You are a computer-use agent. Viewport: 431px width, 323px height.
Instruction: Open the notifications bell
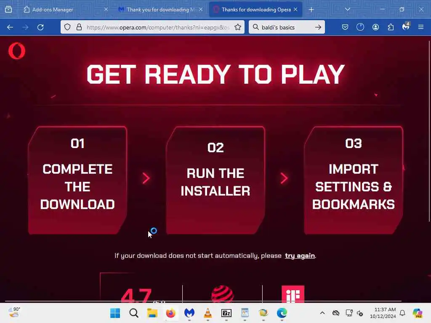pos(402,313)
